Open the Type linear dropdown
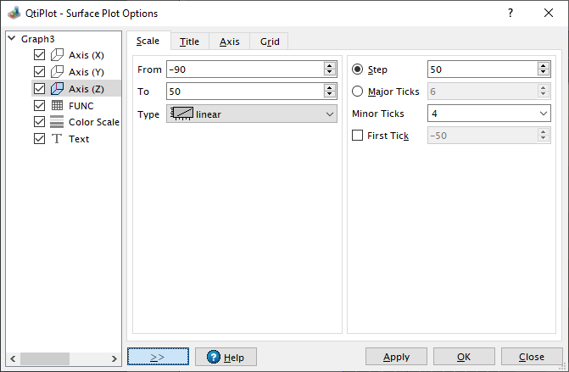The height and width of the screenshot is (372, 569). pos(251,114)
